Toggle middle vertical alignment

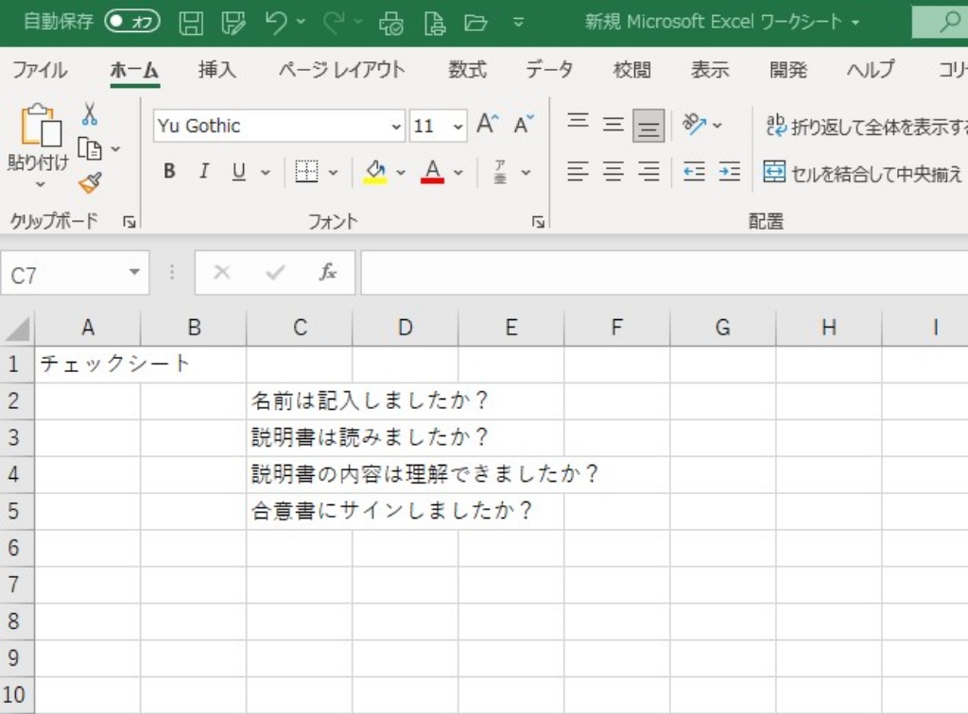point(613,125)
